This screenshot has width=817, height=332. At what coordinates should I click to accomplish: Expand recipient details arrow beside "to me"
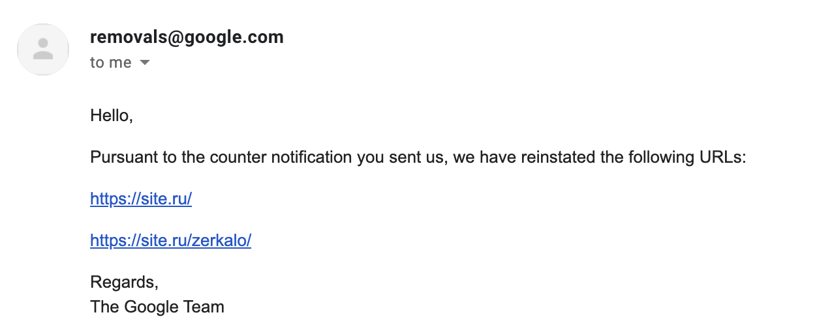[x=145, y=63]
